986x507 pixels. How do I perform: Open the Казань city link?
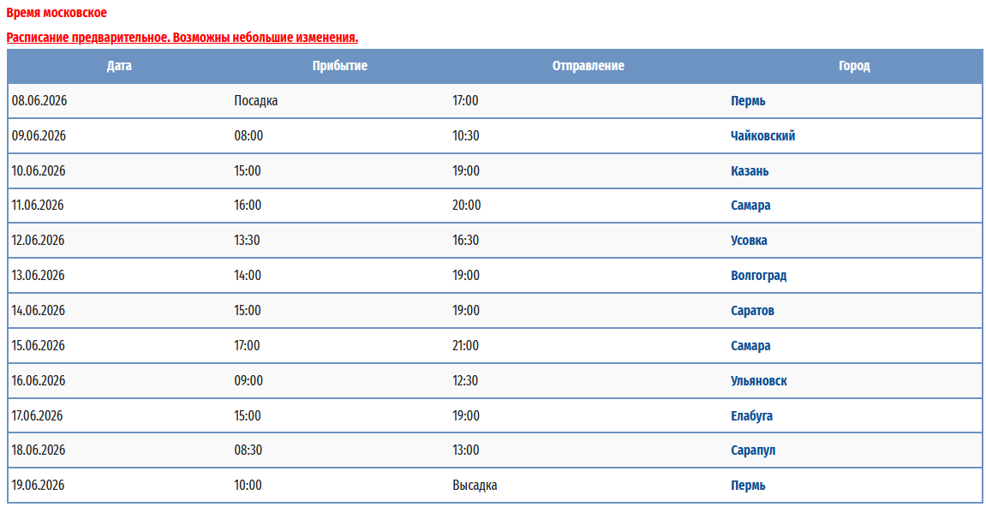(x=750, y=171)
